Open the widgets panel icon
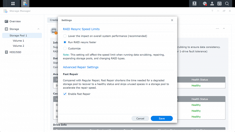235x132 pixels. coord(219,4)
